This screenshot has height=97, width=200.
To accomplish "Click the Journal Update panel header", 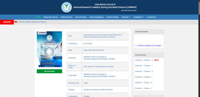I will coord(149,32).
